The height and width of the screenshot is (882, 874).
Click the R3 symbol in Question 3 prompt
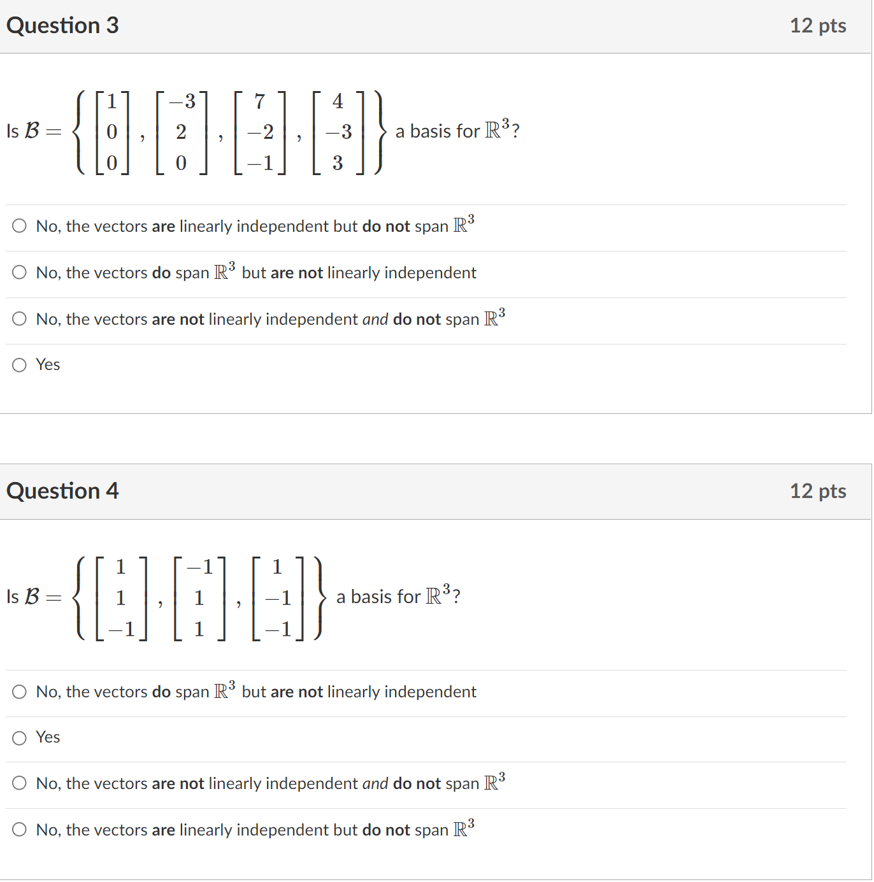pos(496,129)
